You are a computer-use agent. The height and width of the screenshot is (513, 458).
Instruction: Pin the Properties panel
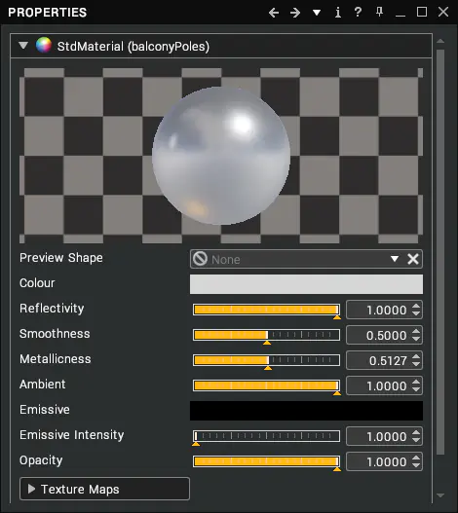(379, 13)
